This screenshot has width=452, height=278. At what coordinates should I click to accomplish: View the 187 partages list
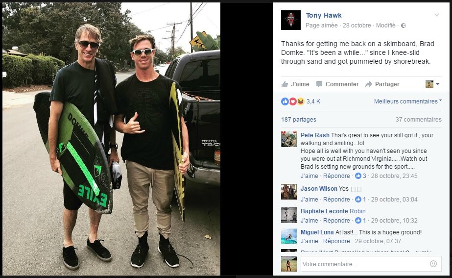pos(299,120)
